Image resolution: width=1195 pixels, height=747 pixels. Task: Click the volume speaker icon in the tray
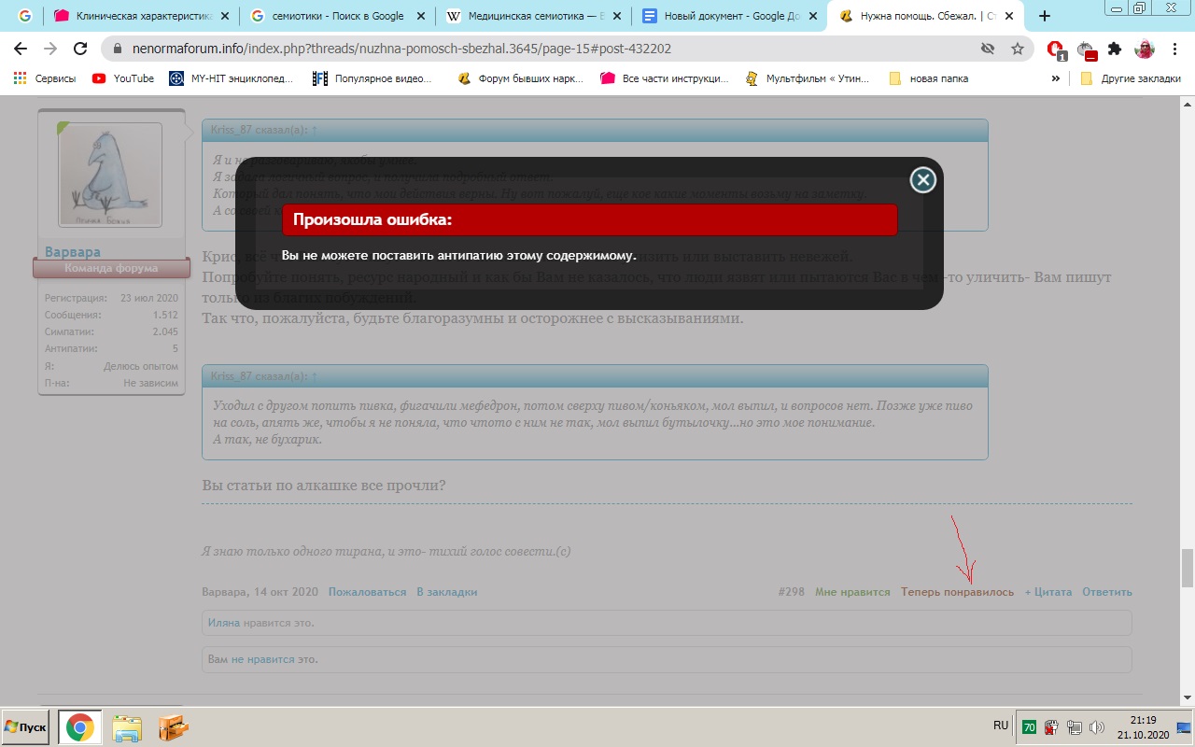click(x=1096, y=726)
